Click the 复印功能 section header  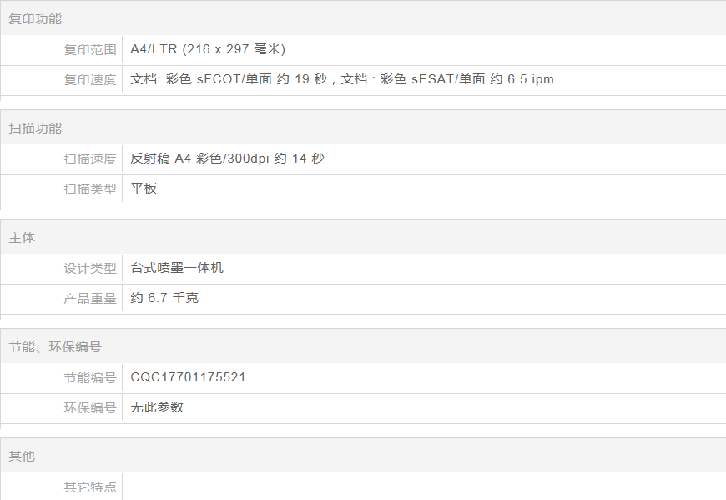35,19
